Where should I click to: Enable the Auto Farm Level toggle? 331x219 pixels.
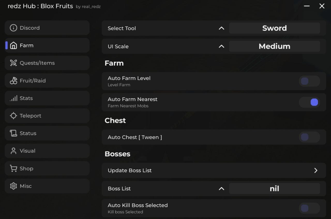(309, 81)
